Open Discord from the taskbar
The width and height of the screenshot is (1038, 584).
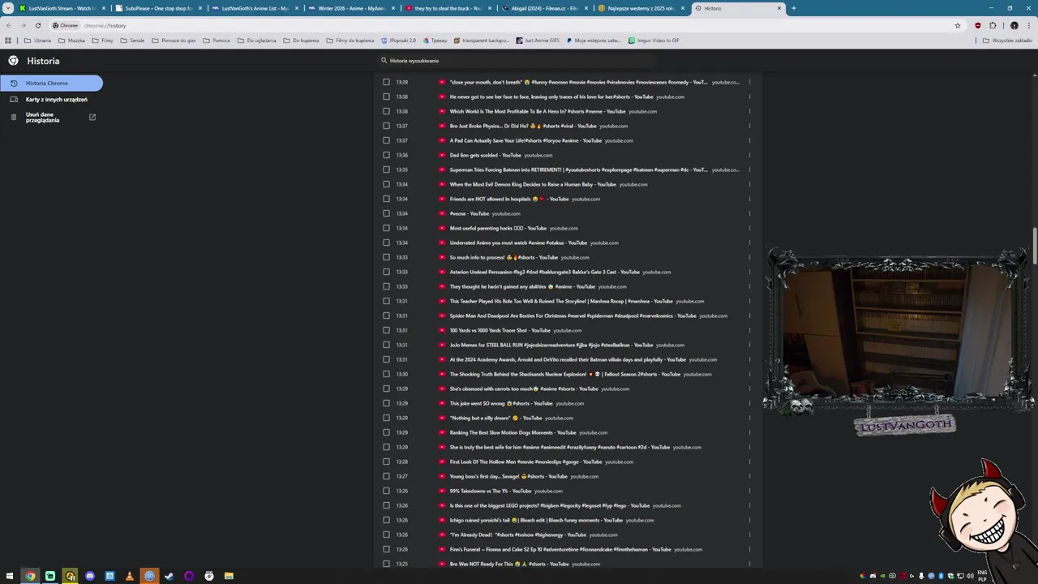pyautogui.click(x=90, y=576)
